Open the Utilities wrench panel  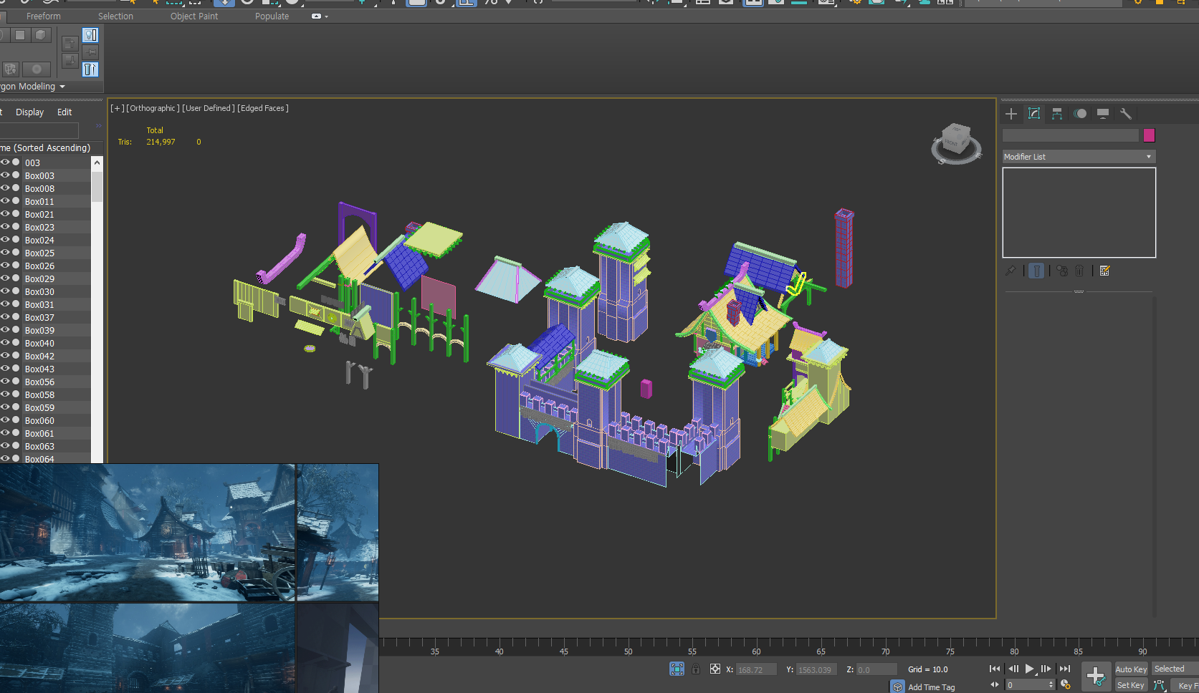click(1126, 114)
